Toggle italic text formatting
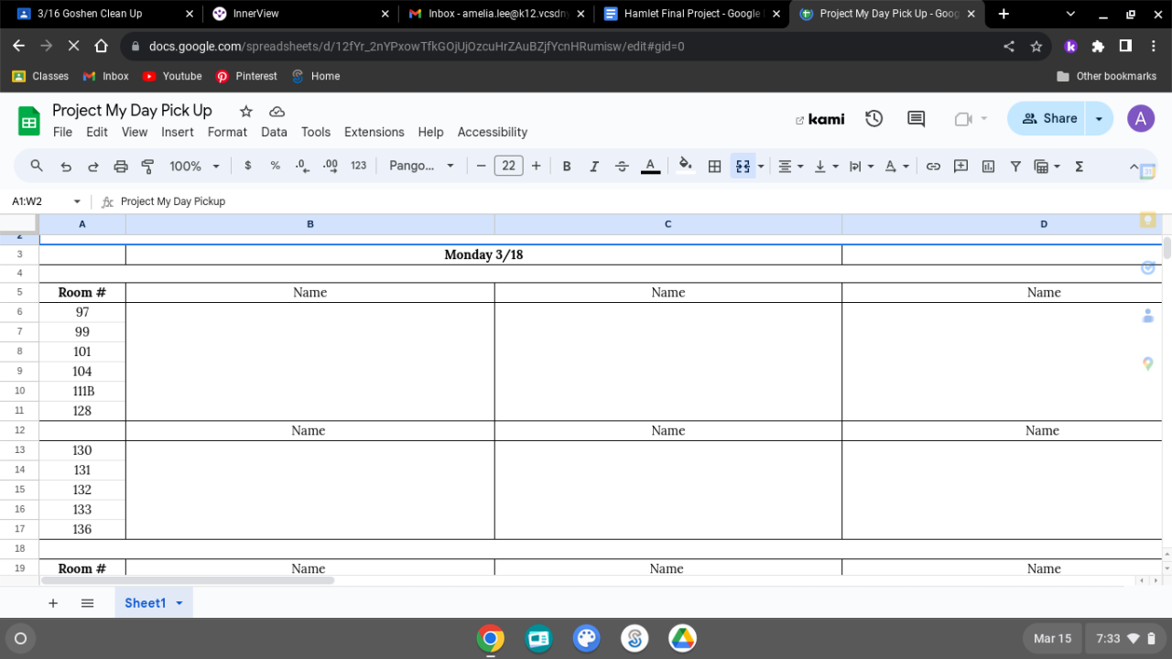The width and height of the screenshot is (1172, 659). [x=594, y=167]
